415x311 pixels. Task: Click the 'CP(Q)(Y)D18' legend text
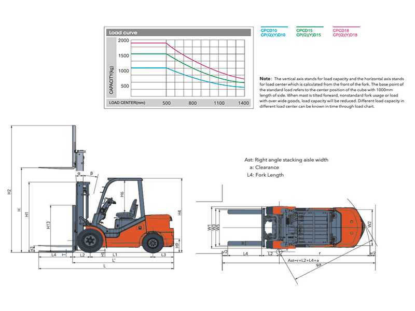(345, 35)
